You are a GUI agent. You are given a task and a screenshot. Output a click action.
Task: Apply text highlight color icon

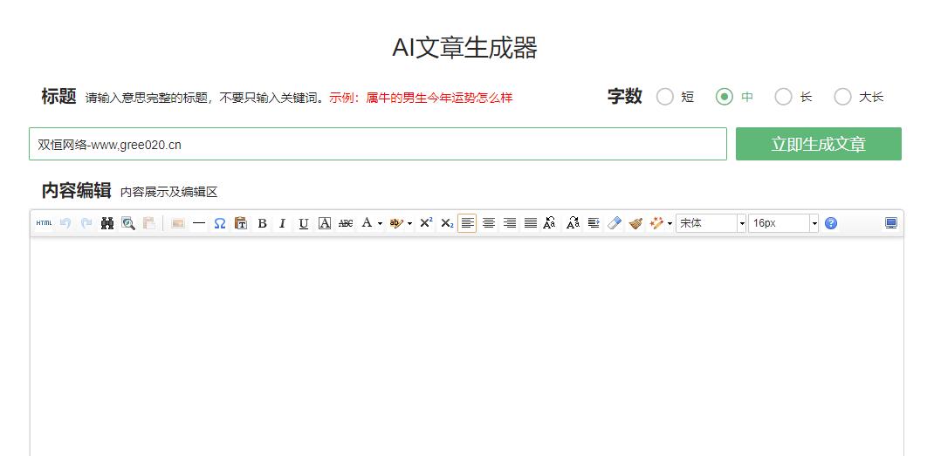point(396,223)
